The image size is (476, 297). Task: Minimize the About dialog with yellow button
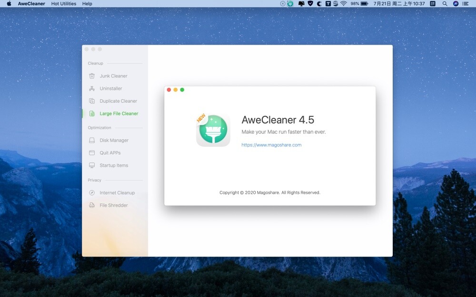tap(176, 90)
